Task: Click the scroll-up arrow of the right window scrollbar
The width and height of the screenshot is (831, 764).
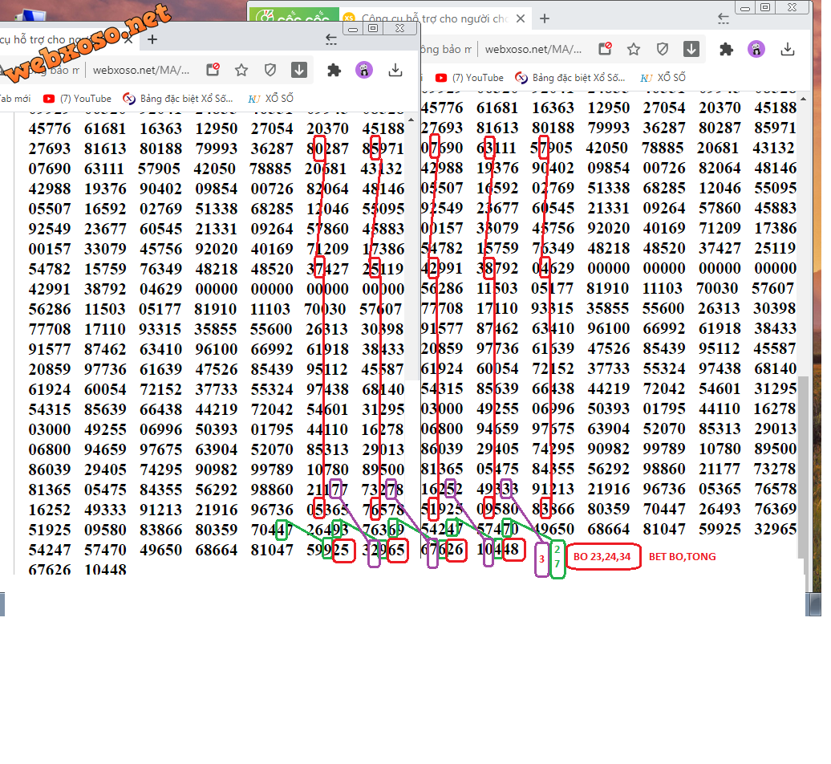Action: [804, 100]
